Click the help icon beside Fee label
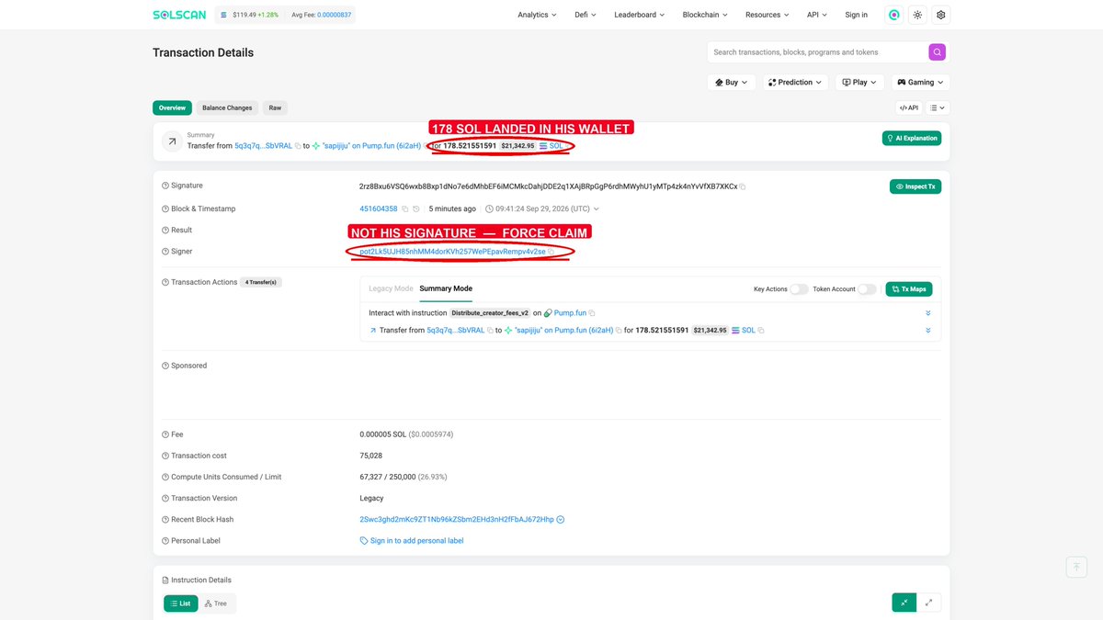 point(165,434)
